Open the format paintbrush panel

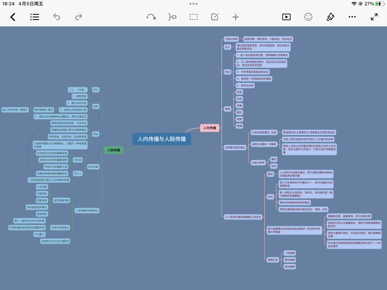click(x=330, y=17)
